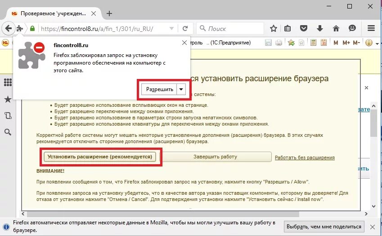Click the vertical scrollbar down arrow
Image resolution: width=382 pixels, height=236 pixels.
click(x=374, y=206)
